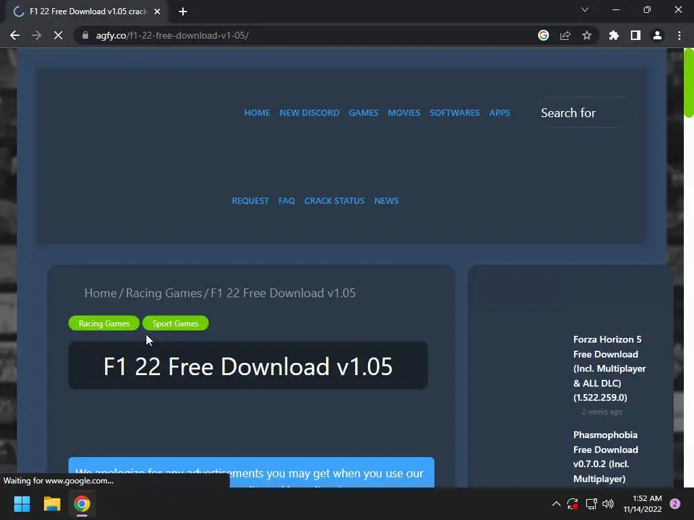
Task: Open the notifications badge
Action: coord(675,504)
